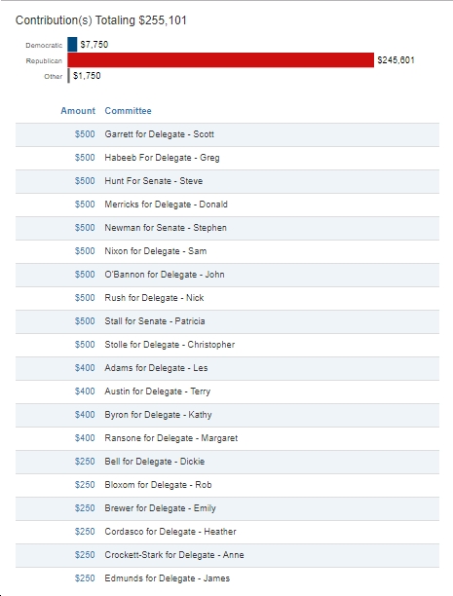
Task: Sort by the Amount column header
Action: click(x=78, y=111)
